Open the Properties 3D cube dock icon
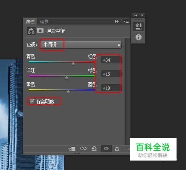186x170 pixels. point(138,26)
